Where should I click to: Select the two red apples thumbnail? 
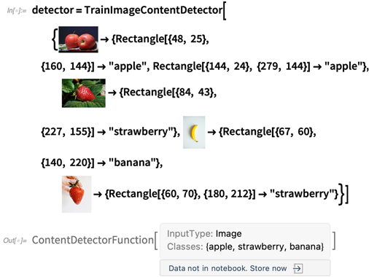[x=78, y=39]
